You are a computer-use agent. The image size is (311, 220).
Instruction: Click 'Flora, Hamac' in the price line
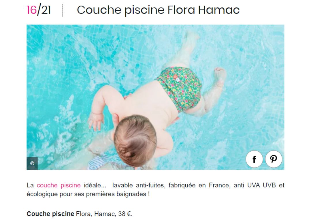tap(95, 214)
